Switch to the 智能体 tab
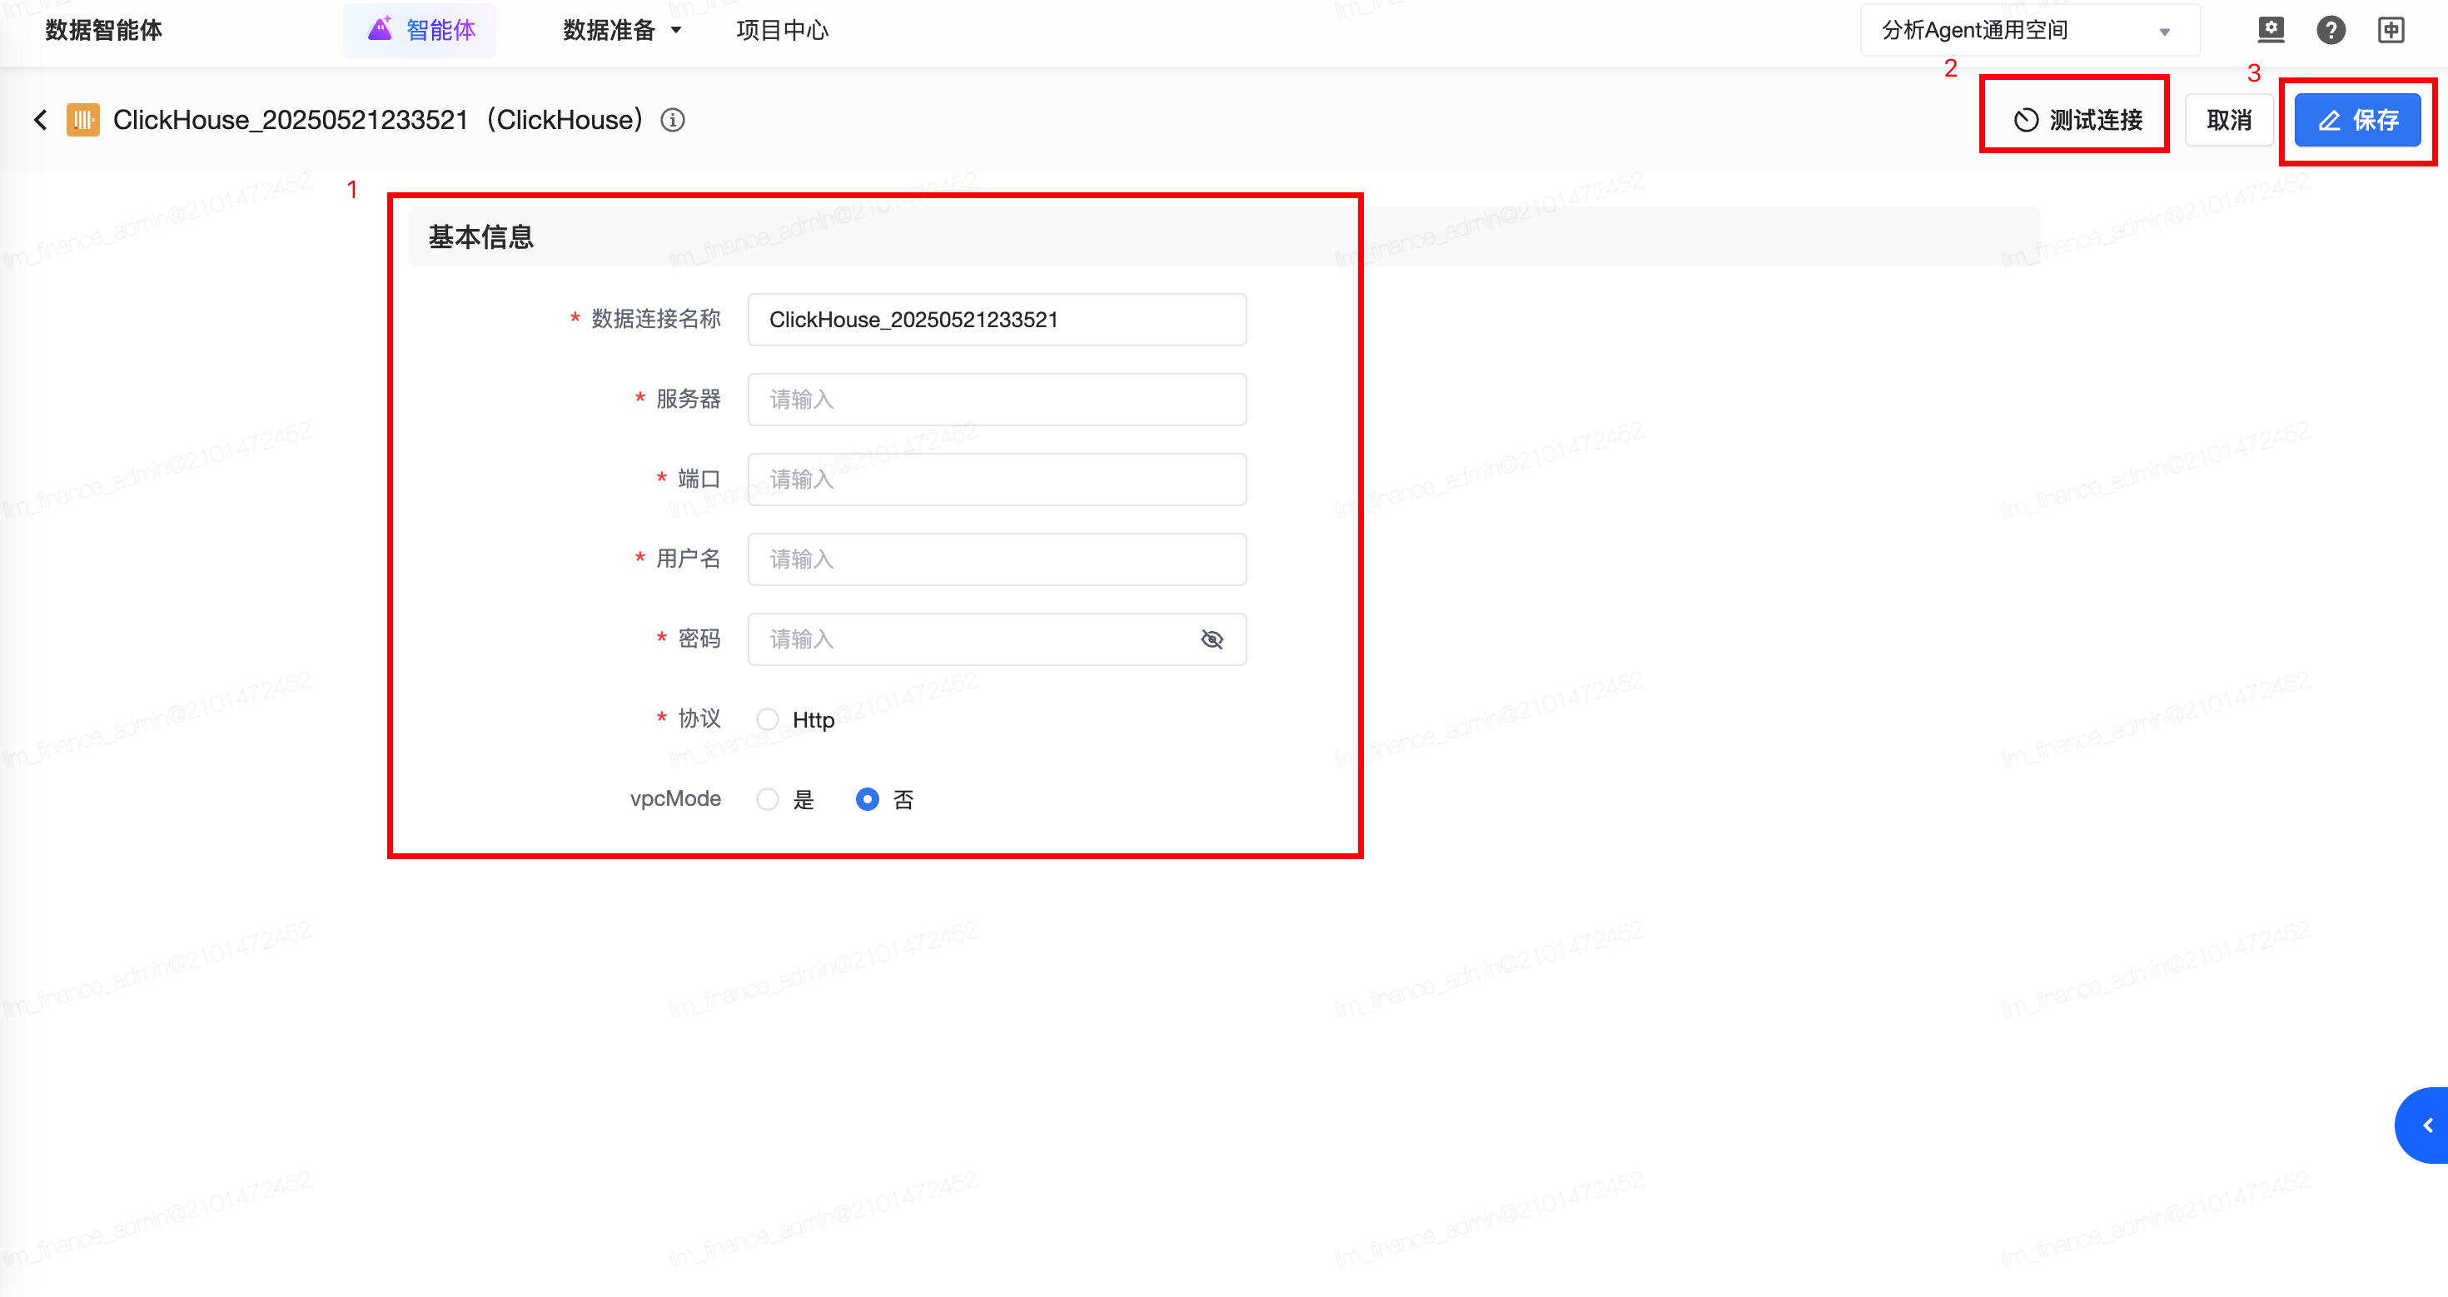The height and width of the screenshot is (1297, 2448). tap(420, 31)
